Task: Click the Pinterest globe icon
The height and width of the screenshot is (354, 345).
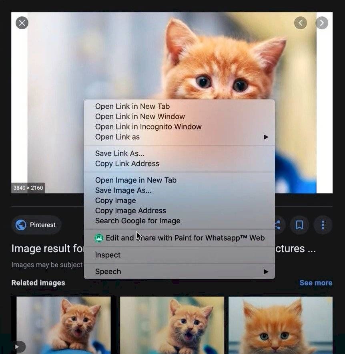Action: [21, 225]
